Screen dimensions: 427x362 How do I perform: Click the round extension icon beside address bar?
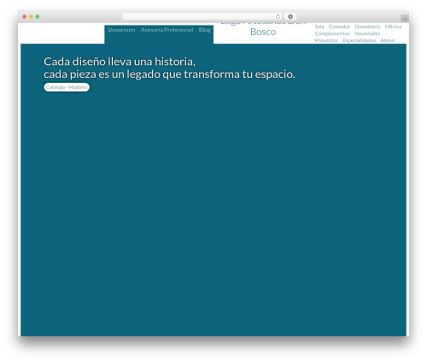pyautogui.click(x=290, y=16)
